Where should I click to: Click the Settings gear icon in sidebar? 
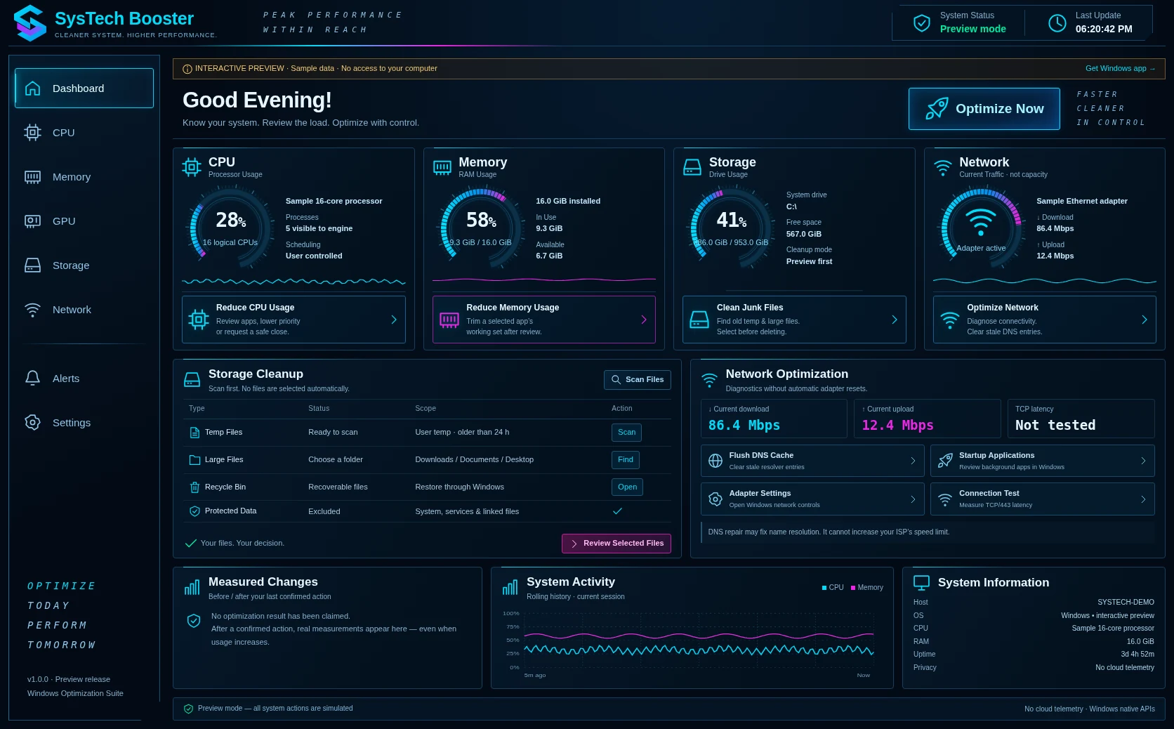click(32, 423)
